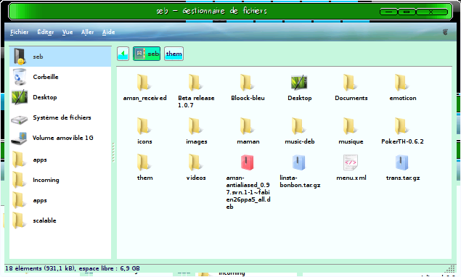Click the PokerTH-0.6.2 folder name

(402, 141)
